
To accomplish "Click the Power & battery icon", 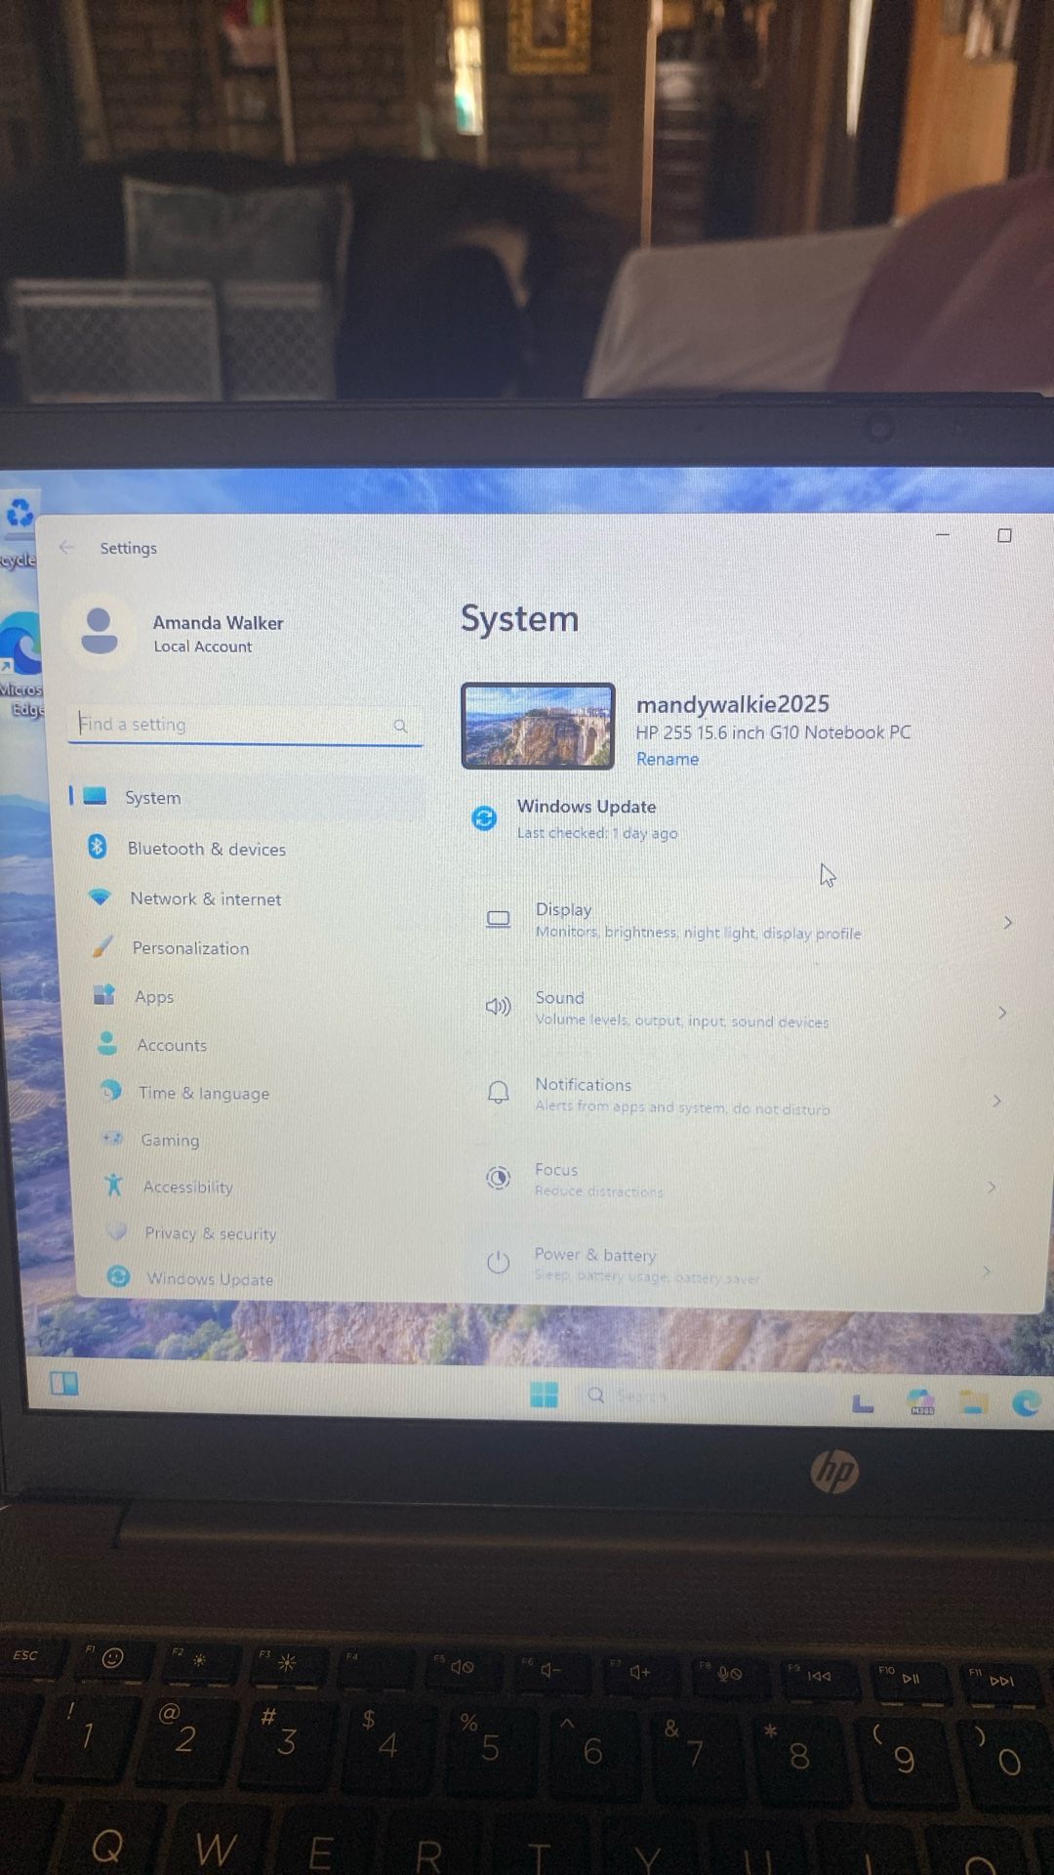I will pos(498,1263).
